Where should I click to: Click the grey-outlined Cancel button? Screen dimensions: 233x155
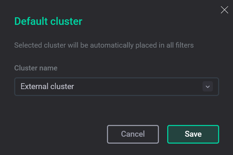click(x=133, y=134)
